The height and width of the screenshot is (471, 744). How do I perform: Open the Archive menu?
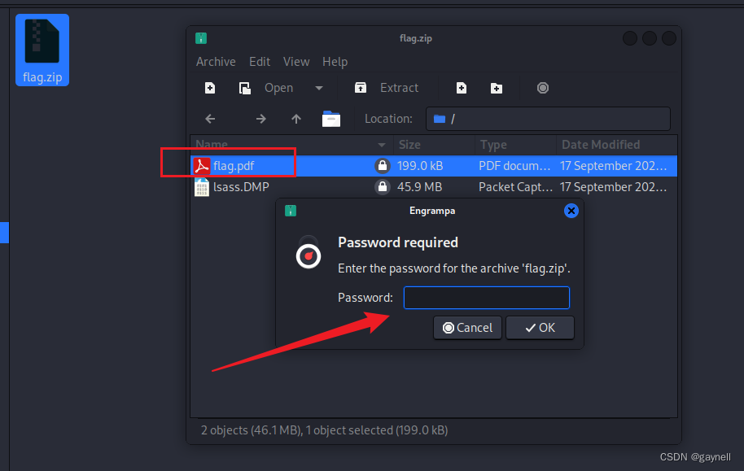pyautogui.click(x=215, y=62)
